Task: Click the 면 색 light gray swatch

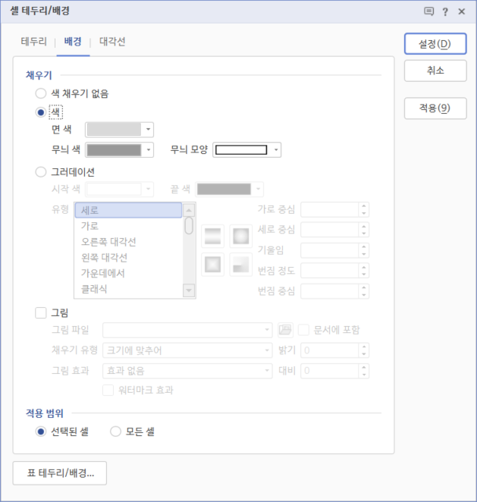Action: 114,130
